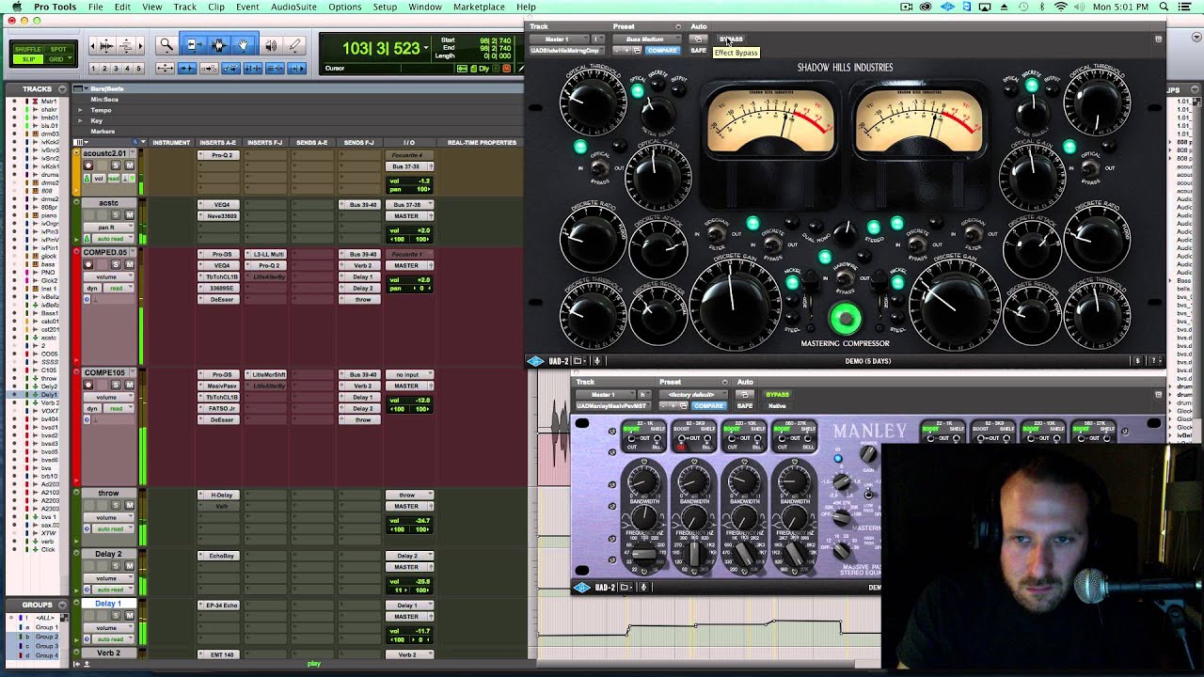The height and width of the screenshot is (677, 1204).
Task: Click COMPARE on Shadow Hills plugin
Action: pyautogui.click(x=661, y=50)
